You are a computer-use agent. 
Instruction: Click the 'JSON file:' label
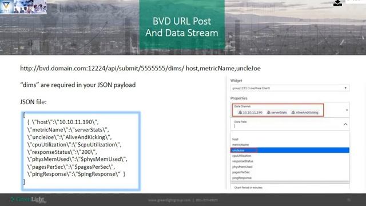point(33,102)
